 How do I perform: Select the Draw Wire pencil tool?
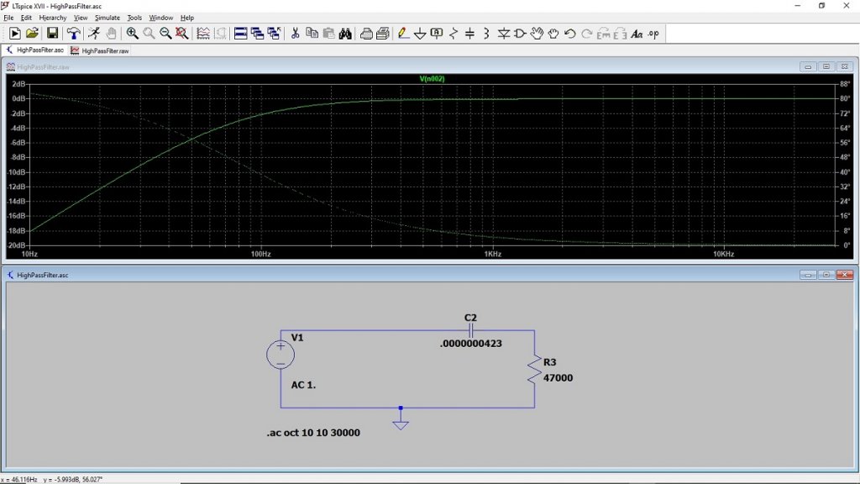[403, 34]
